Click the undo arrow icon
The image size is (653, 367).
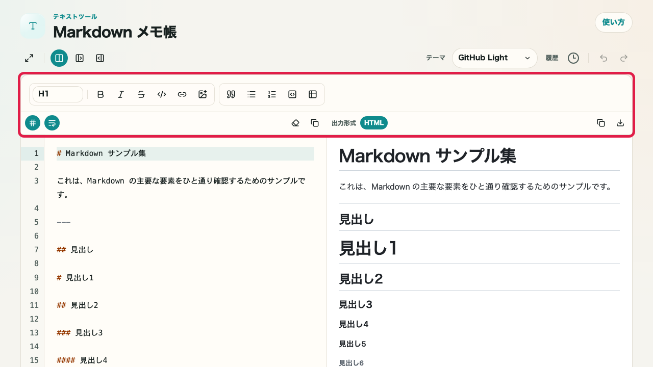(604, 58)
